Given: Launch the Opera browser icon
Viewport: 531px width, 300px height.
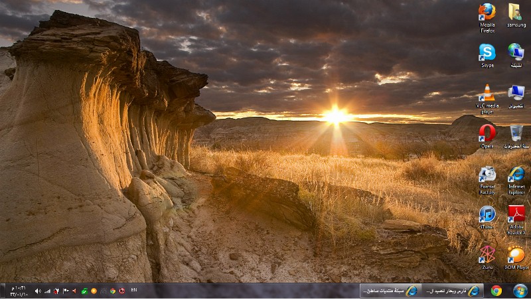Looking at the screenshot, I should [487, 133].
